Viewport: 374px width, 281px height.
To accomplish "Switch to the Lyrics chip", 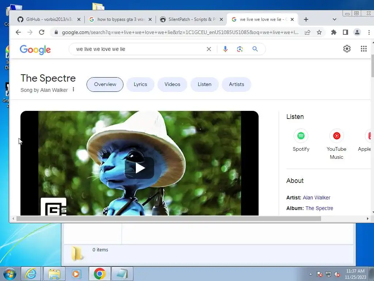I will point(140,85).
